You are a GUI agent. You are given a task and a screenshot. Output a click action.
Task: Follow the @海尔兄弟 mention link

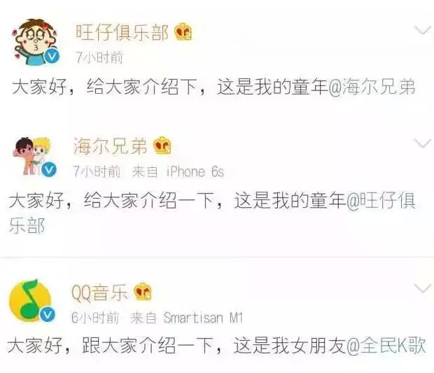point(372,86)
